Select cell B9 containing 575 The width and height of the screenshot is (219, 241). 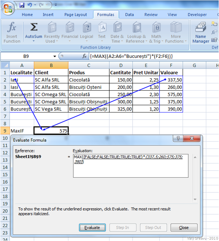(51, 130)
